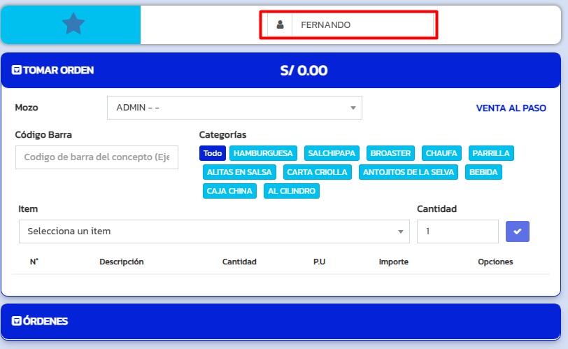The height and width of the screenshot is (349, 568).
Task: Click the star icon in header
Action: click(x=73, y=24)
